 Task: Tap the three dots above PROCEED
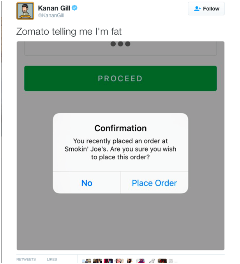click(x=120, y=44)
